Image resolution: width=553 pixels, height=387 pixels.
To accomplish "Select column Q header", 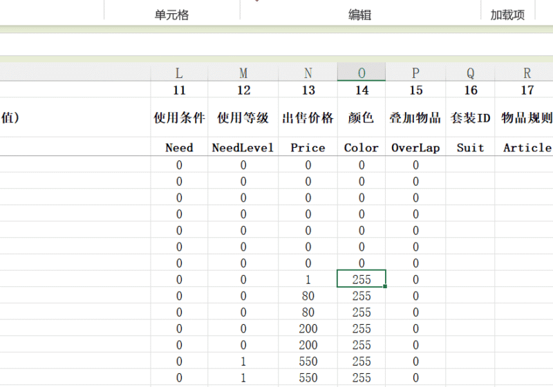I will click(470, 73).
